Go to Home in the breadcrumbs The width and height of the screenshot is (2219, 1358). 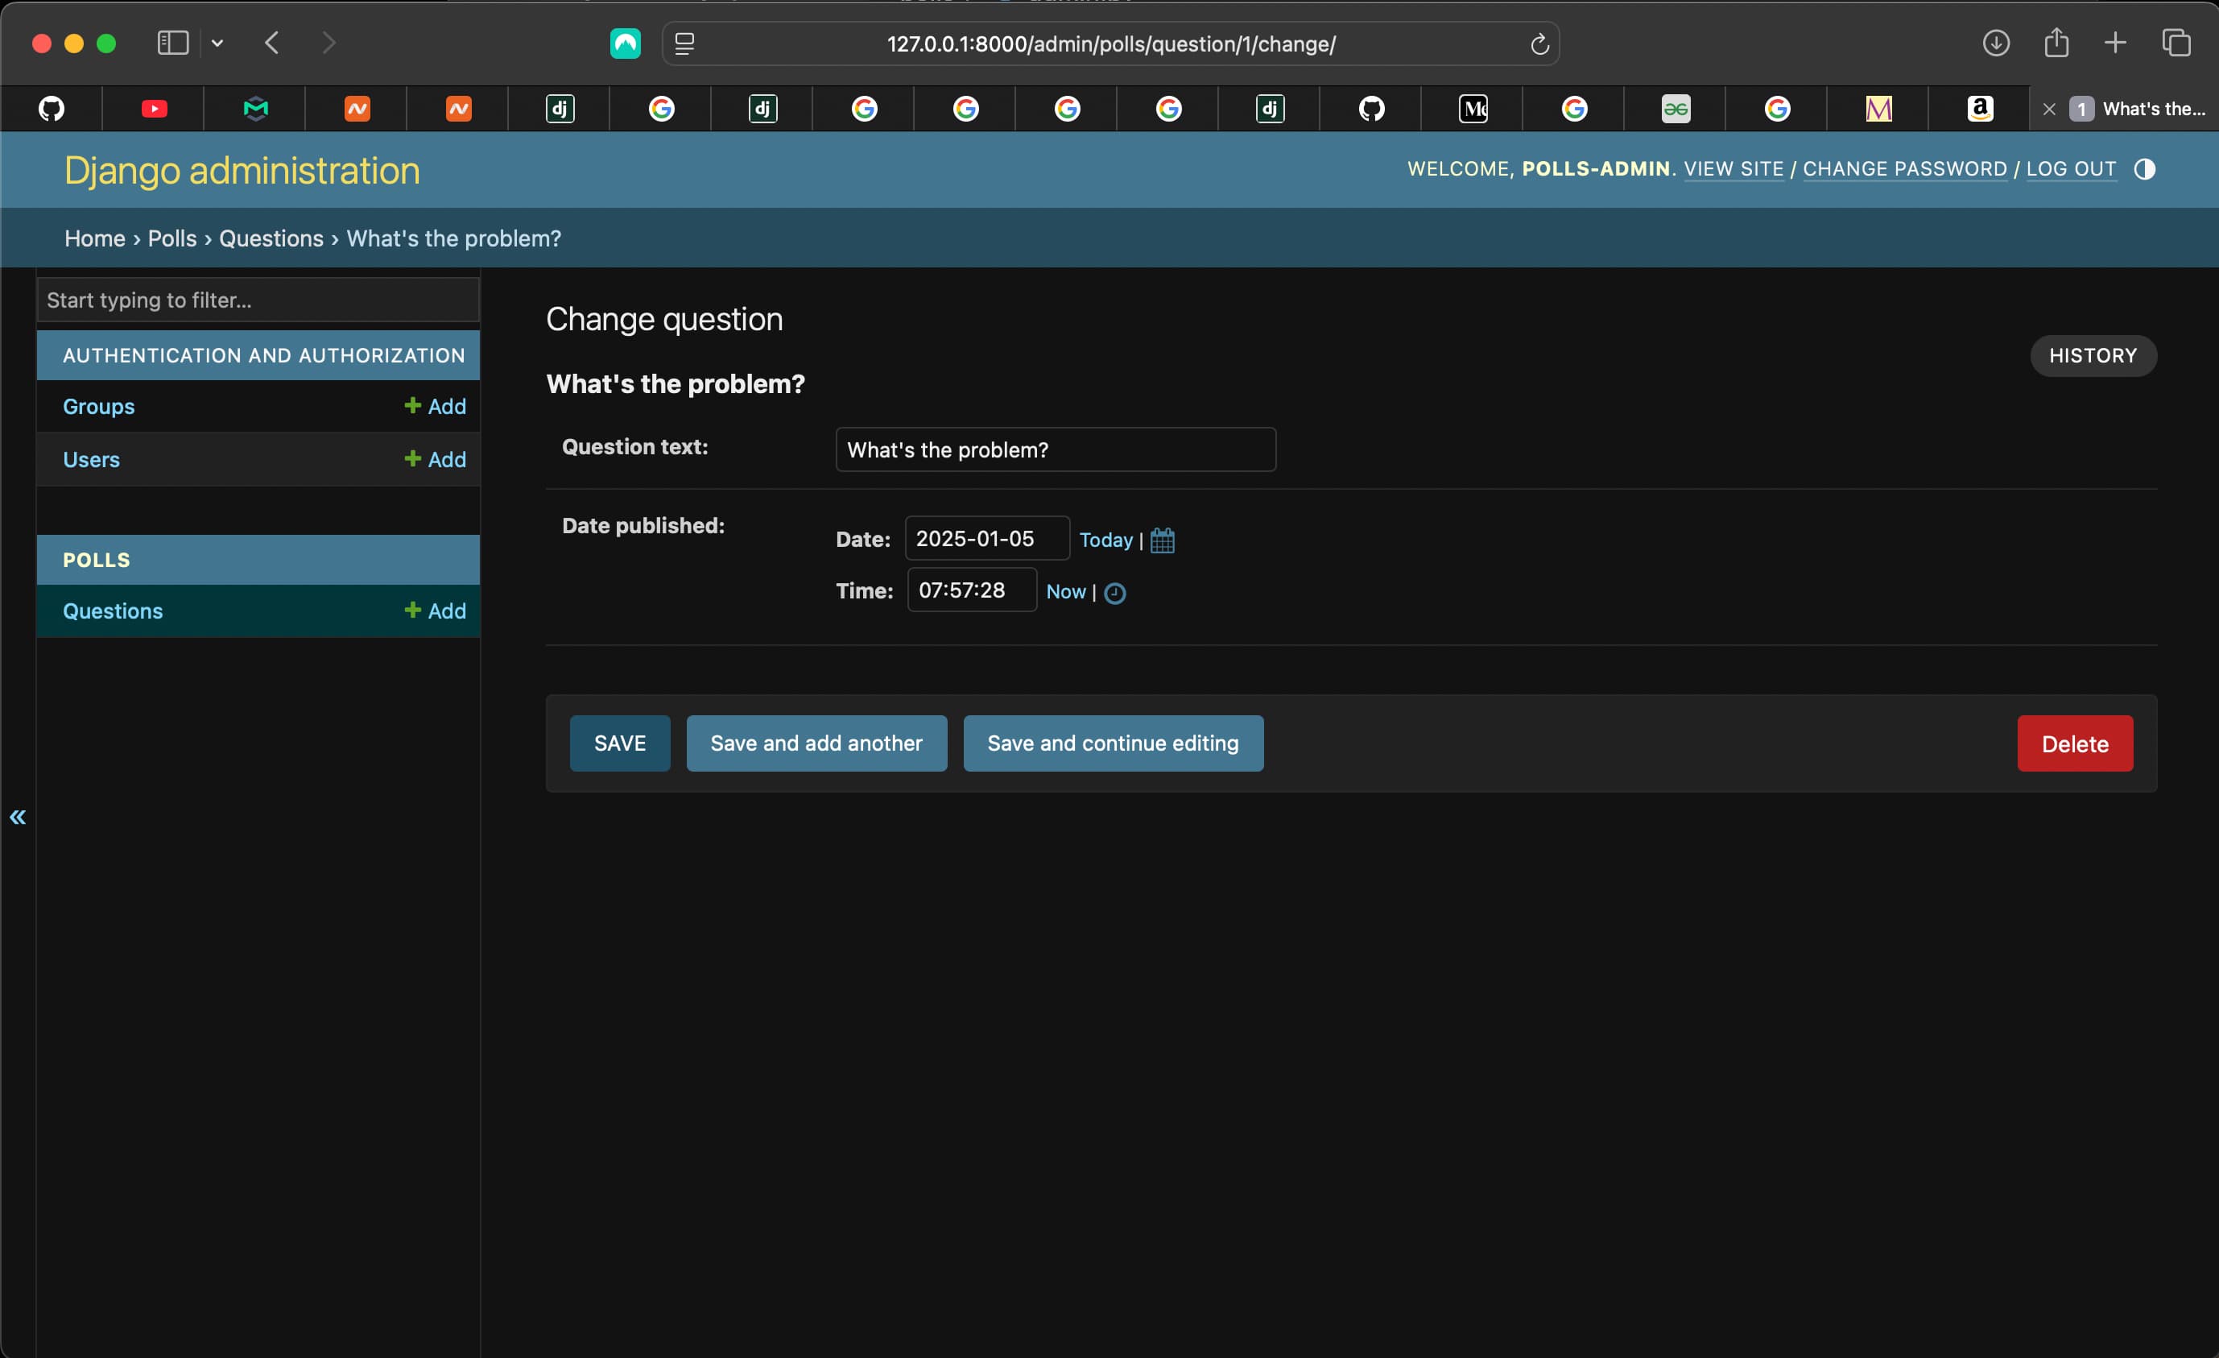[x=94, y=238]
